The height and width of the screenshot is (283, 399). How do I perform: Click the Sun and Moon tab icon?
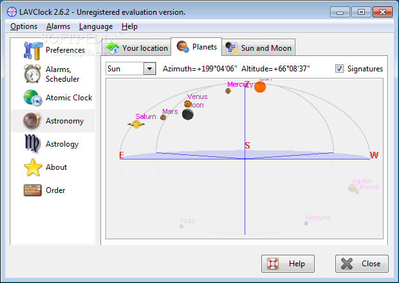[x=231, y=48]
